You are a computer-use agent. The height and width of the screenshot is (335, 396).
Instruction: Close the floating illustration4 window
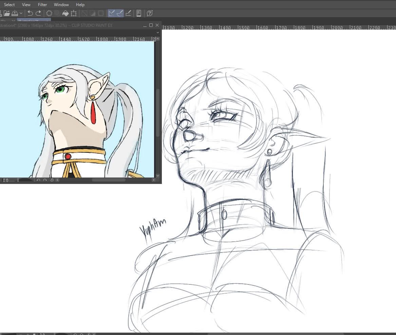(x=157, y=25)
